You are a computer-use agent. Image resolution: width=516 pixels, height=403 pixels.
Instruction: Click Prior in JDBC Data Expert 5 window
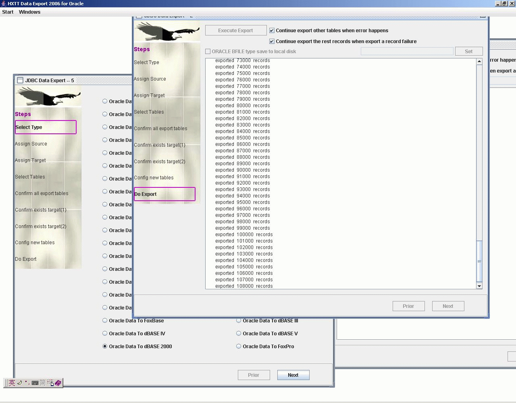[x=254, y=375]
